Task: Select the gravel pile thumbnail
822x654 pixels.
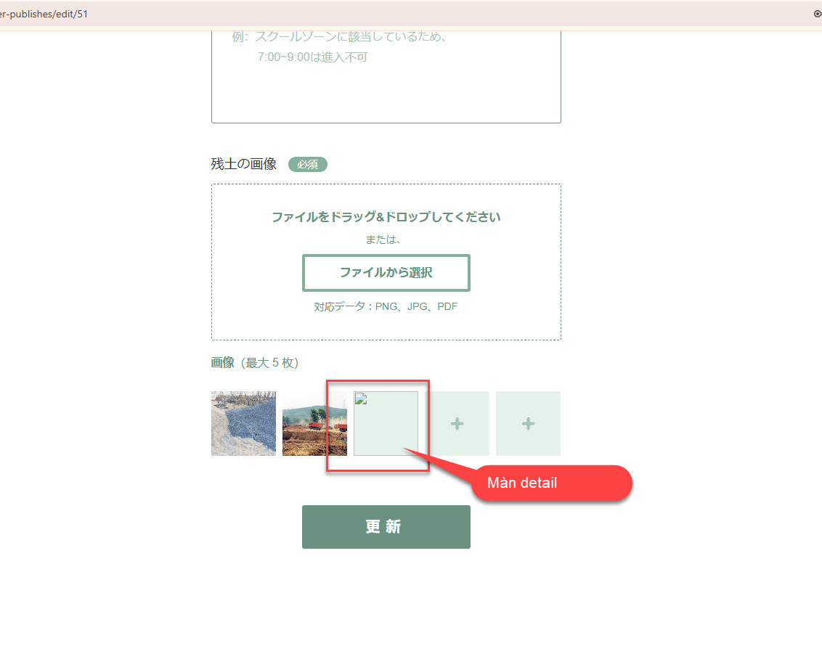Action: (243, 424)
